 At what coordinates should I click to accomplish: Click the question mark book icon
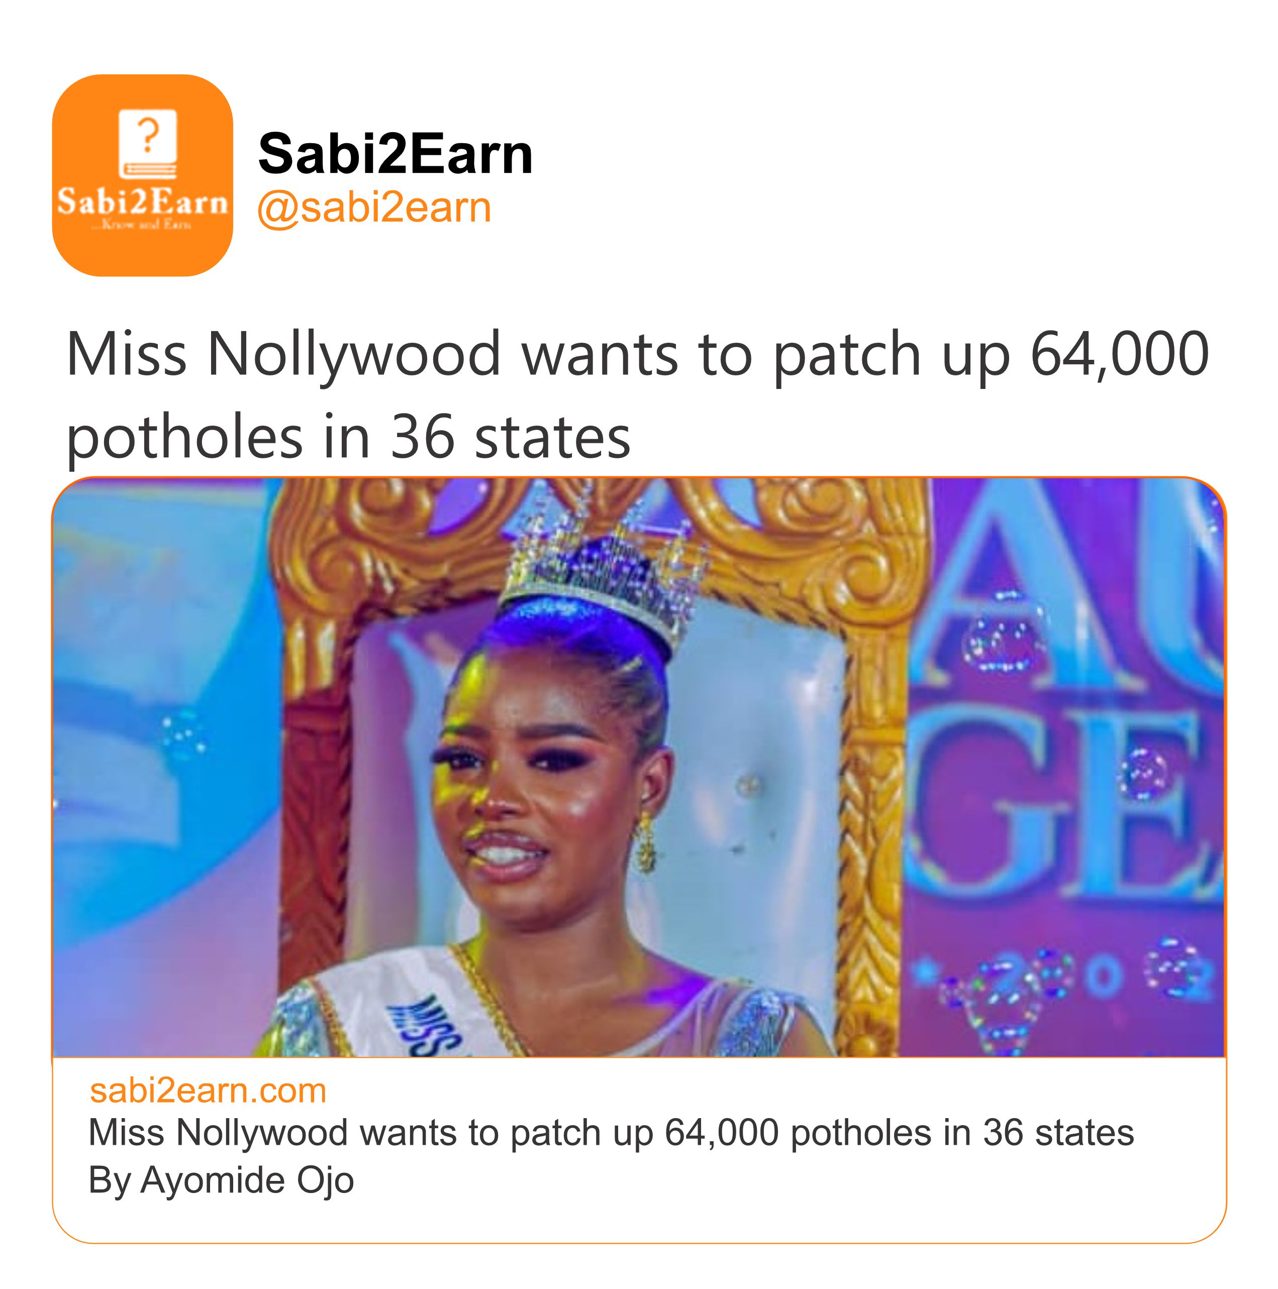[147, 143]
